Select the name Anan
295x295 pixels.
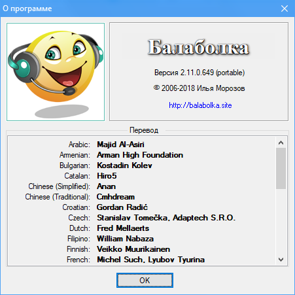point(107,186)
